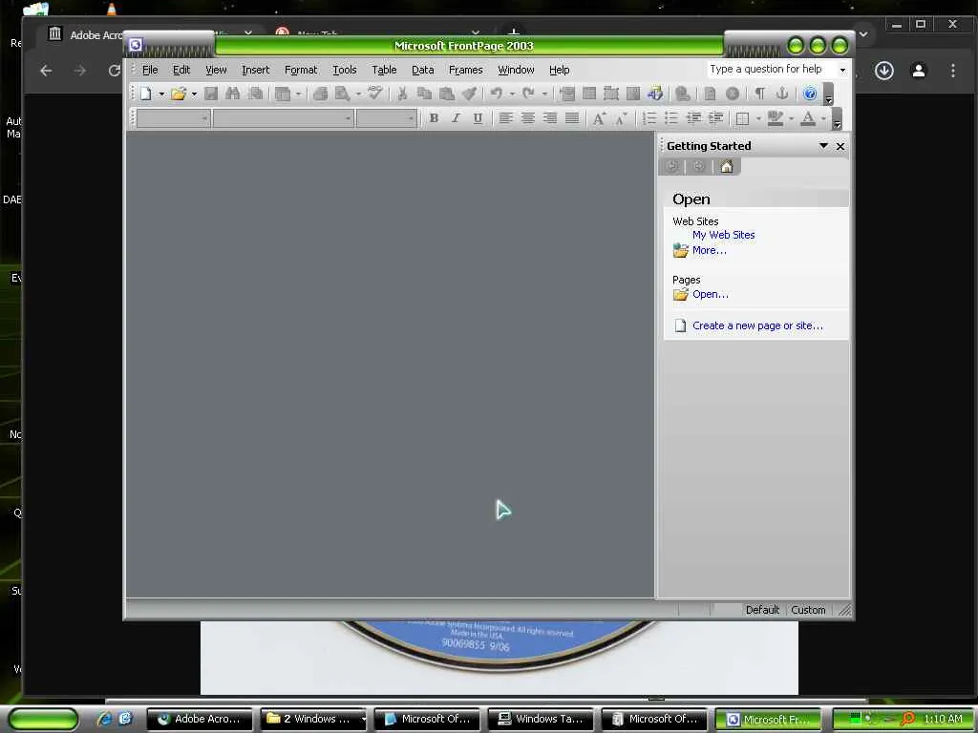This screenshot has height=733, width=978.
Task: Click the Paste clipboard icon
Action: click(447, 94)
